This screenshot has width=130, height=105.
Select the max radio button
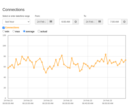(x=14, y=31)
